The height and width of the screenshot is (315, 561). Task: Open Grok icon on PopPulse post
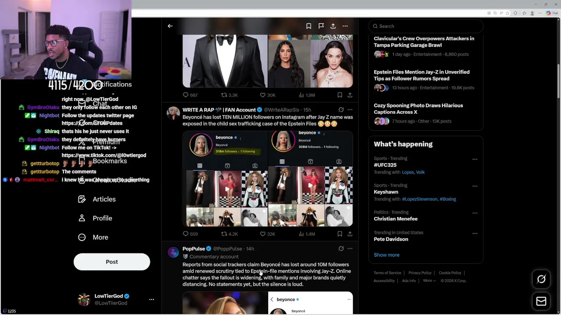341,248
